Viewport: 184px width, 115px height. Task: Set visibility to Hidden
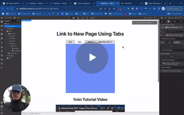point(177,42)
